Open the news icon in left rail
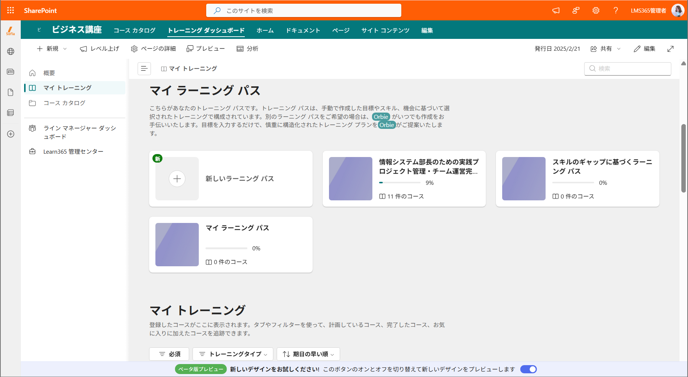Screen dimensions: 688x377 pyautogui.click(x=10, y=72)
